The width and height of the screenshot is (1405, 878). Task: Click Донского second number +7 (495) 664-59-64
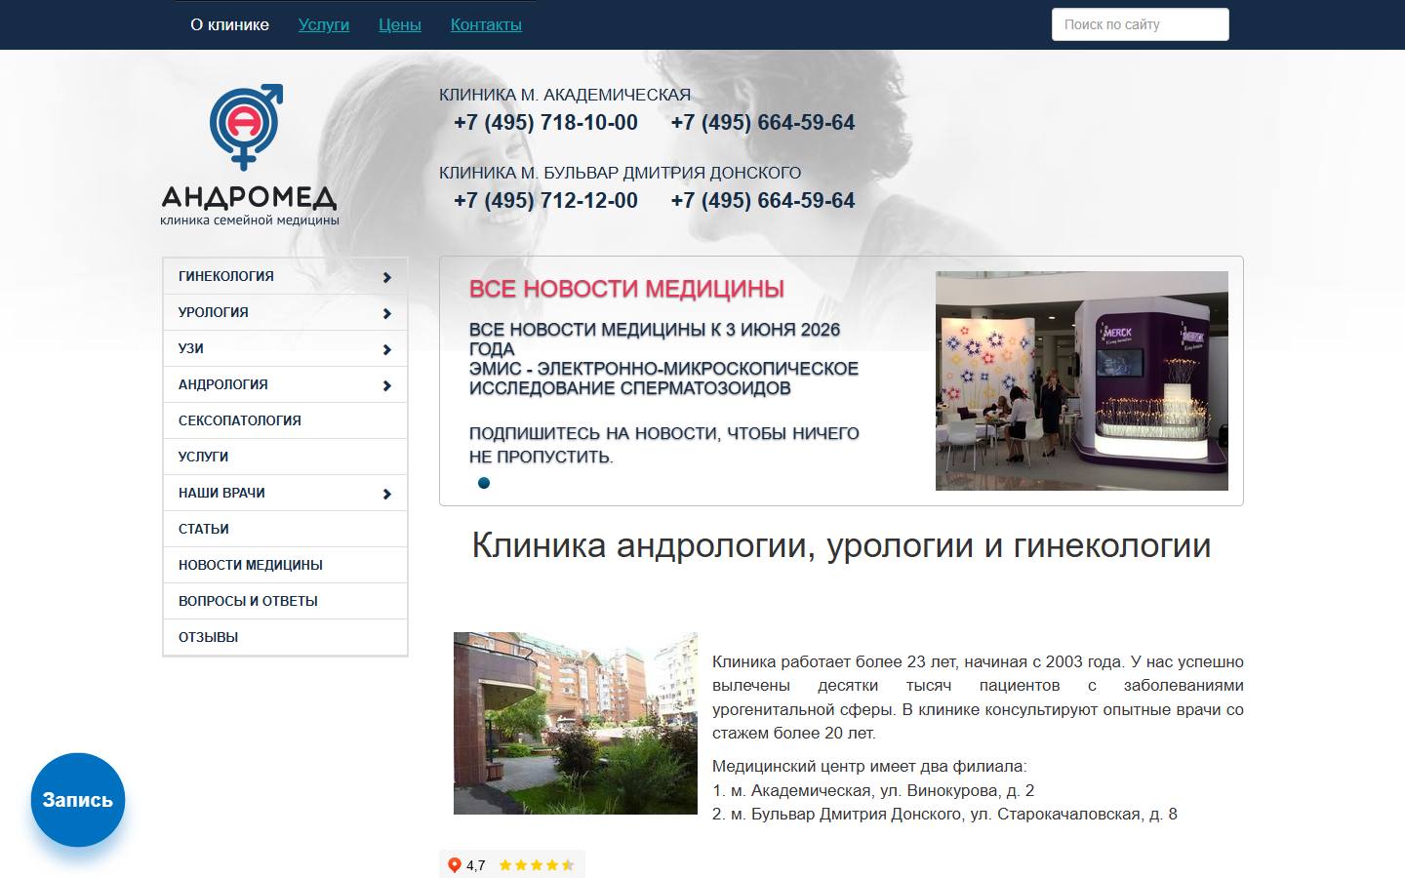click(x=763, y=201)
